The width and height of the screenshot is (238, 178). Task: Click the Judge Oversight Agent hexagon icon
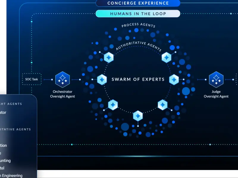point(216,80)
